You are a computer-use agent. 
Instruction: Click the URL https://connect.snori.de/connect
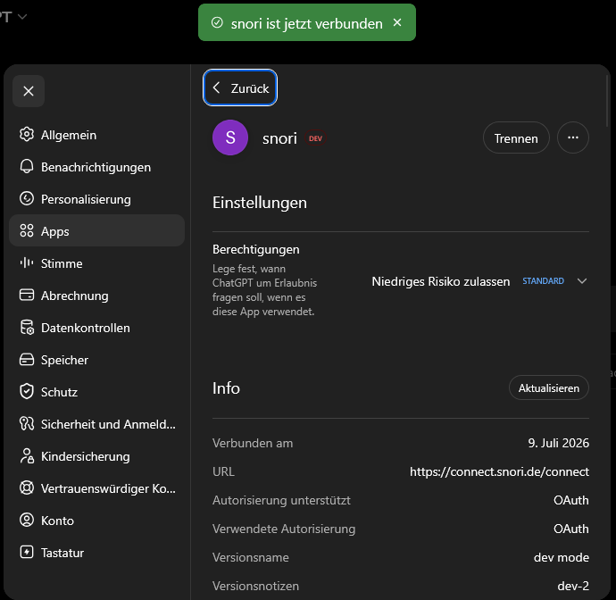pyautogui.click(x=499, y=471)
